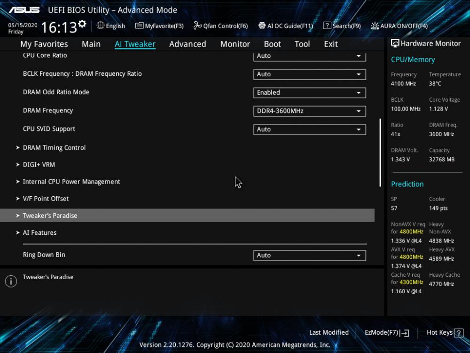Select the CPU SVID Support label
Screen dimensions: 470x353
pyautogui.click(x=49, y=129)
